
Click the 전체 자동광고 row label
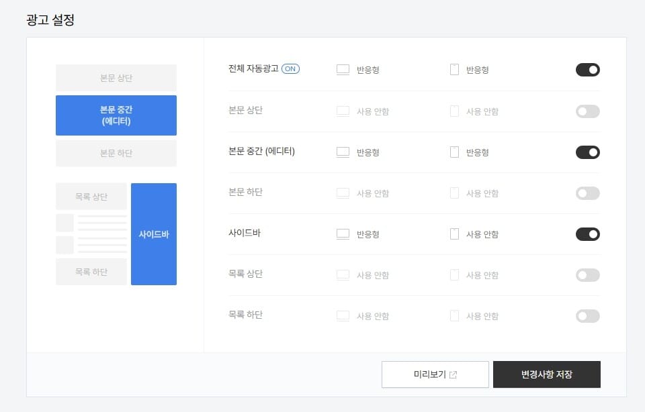point(253,68)
